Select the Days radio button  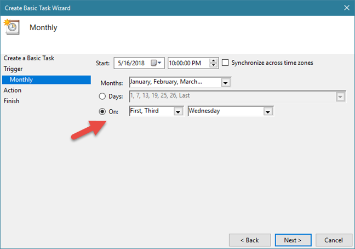(x=103, y=97)
